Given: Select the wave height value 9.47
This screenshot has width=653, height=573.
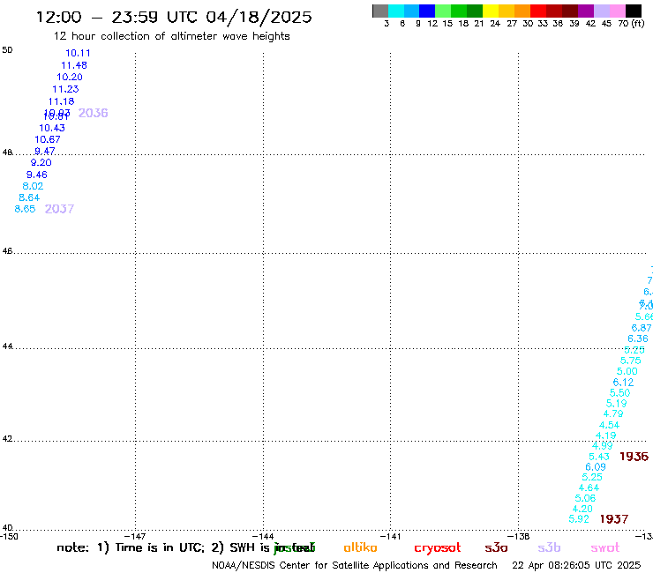Looking at the screenshot, I should [45, 151].
